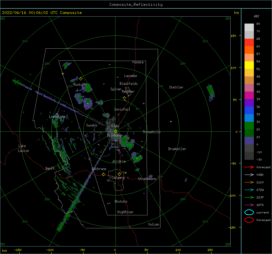Click the Sundre city label
272x254 pixels.
point(92,125)
